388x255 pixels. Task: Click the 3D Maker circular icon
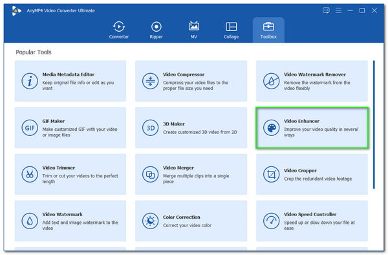click(x=150, y=127)
